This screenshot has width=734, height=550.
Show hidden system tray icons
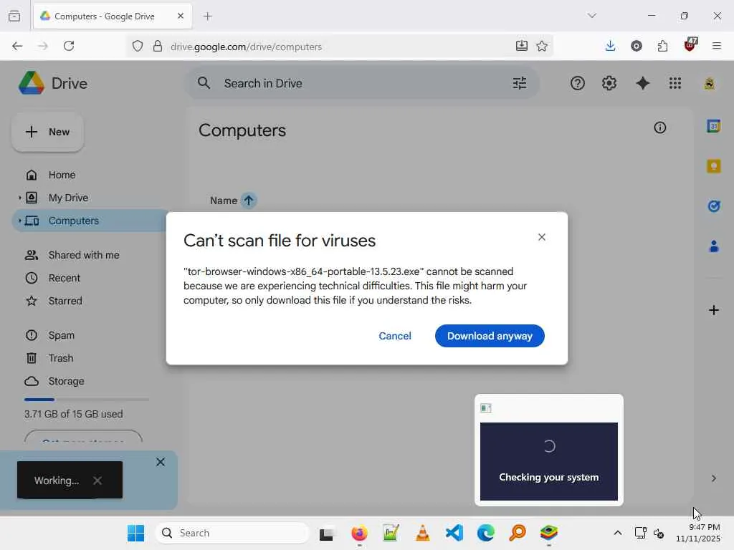tap(618, 533)
